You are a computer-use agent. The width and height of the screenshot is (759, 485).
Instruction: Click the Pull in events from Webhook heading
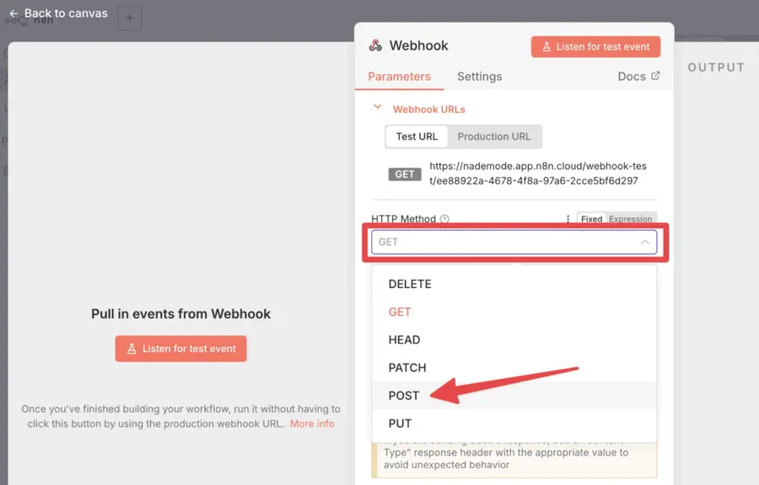[x=181, y=314]
